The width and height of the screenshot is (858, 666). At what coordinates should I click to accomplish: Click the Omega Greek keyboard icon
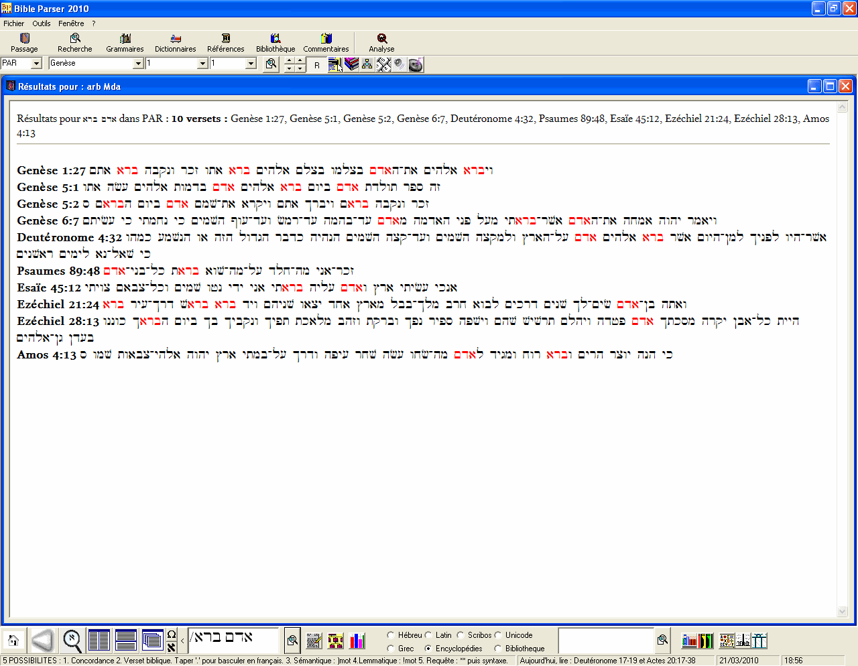click(x=172, y=635)
